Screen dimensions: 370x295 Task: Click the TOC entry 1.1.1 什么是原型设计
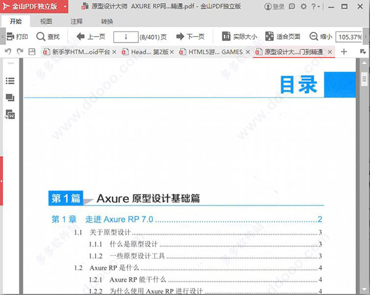coord(205,244)
